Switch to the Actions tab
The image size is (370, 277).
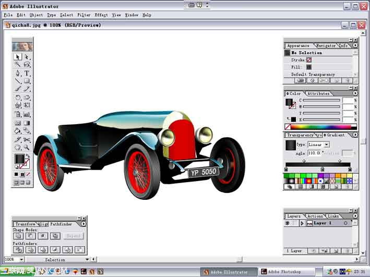[x=315, y=216]
